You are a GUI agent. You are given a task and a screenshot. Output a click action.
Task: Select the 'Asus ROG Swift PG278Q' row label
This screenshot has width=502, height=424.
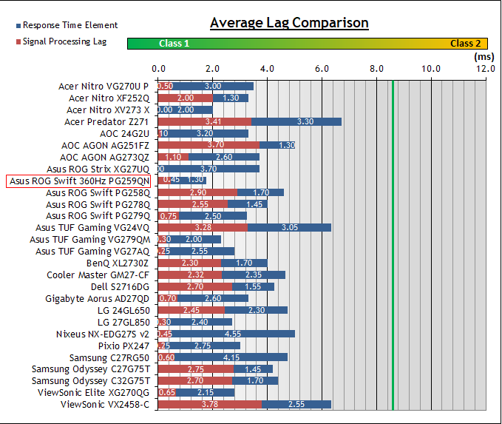click(98, 205)
